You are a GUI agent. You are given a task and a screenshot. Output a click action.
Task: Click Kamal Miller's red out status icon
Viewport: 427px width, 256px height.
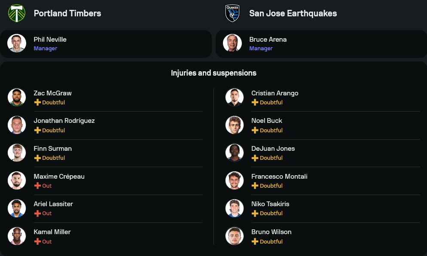(x=37, y=242)
